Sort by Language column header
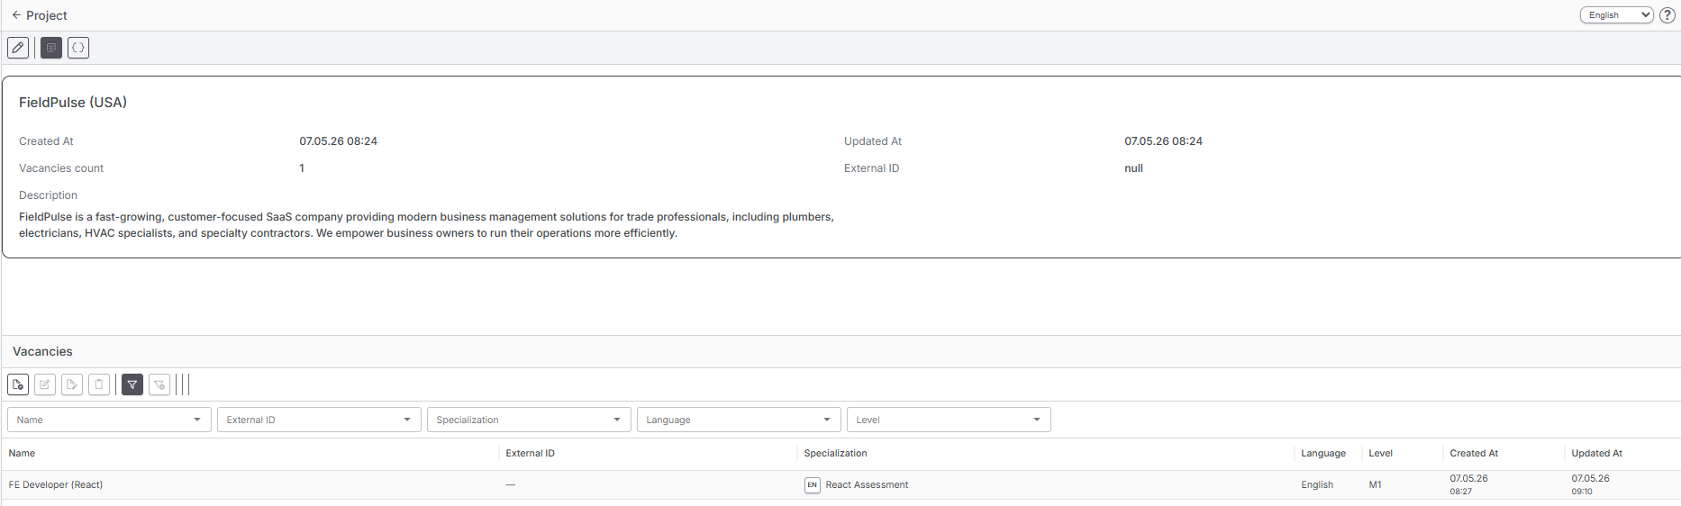This screenshot has height=506, width=1681. tap(1322, 454)
